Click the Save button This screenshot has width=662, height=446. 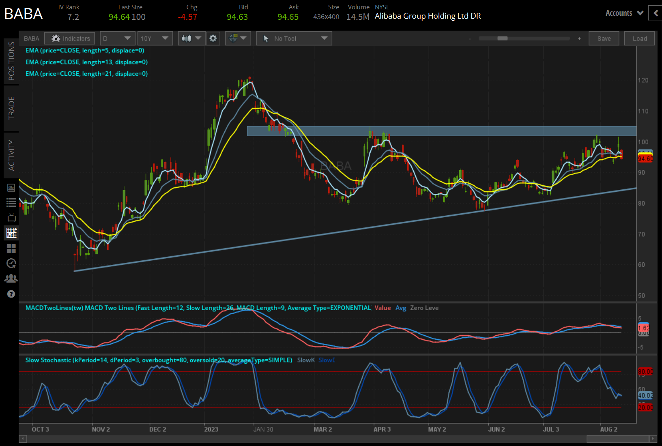click(604, 38)
